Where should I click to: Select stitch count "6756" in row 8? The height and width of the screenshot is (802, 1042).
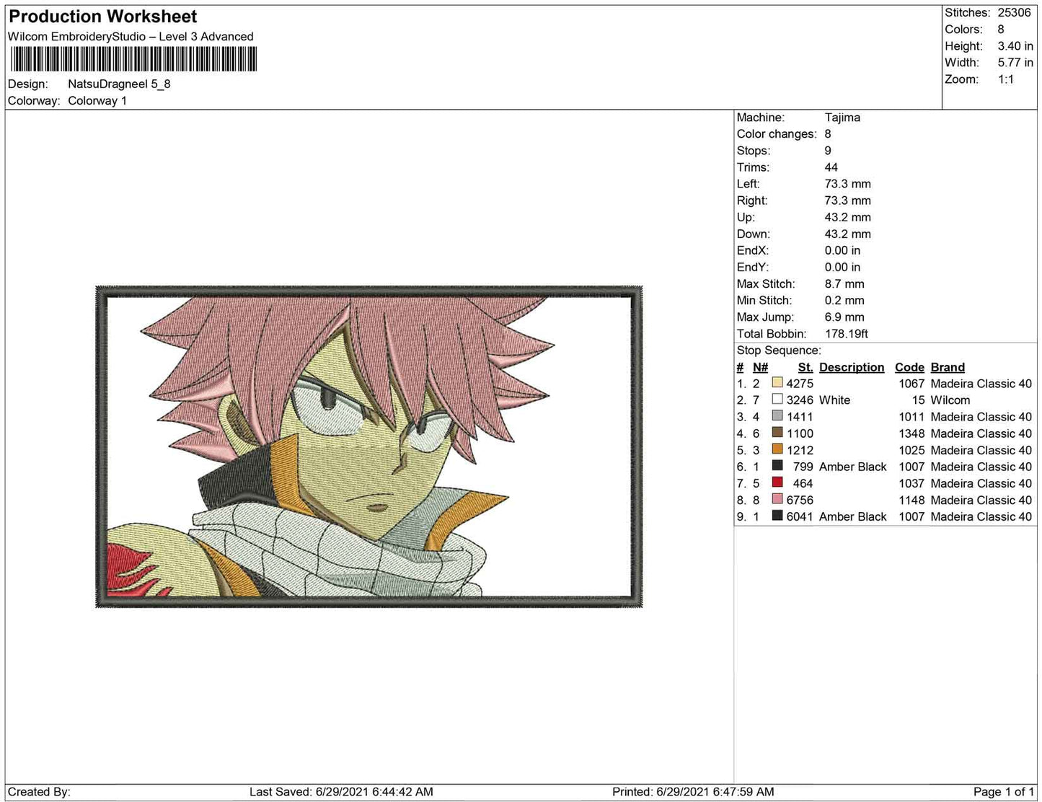click(800, 500)
